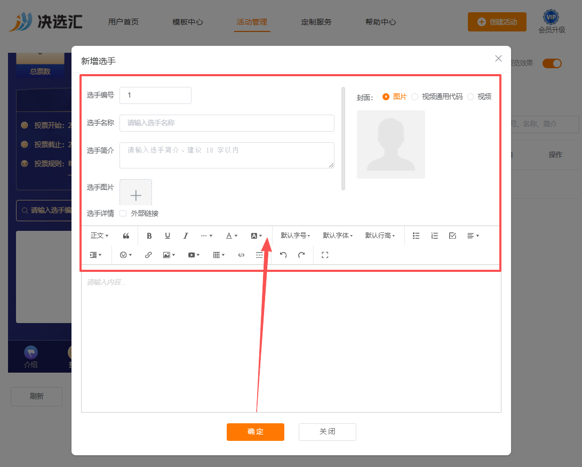Open 活动管理 nav item
The width and height of the screenshot is (582, 467).
[252, 22]
